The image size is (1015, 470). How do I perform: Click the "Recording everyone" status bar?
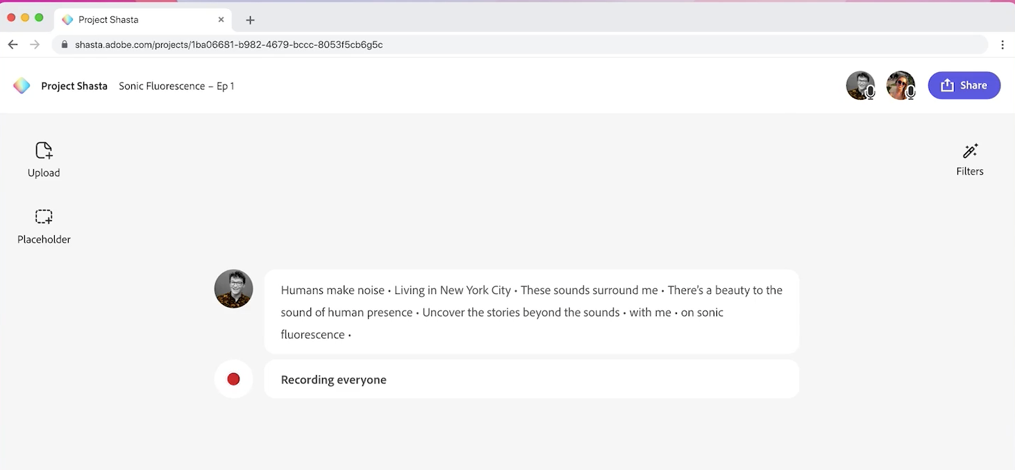pos(531,379)
